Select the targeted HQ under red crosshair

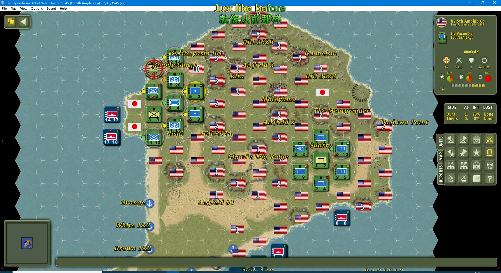point(154,69)
